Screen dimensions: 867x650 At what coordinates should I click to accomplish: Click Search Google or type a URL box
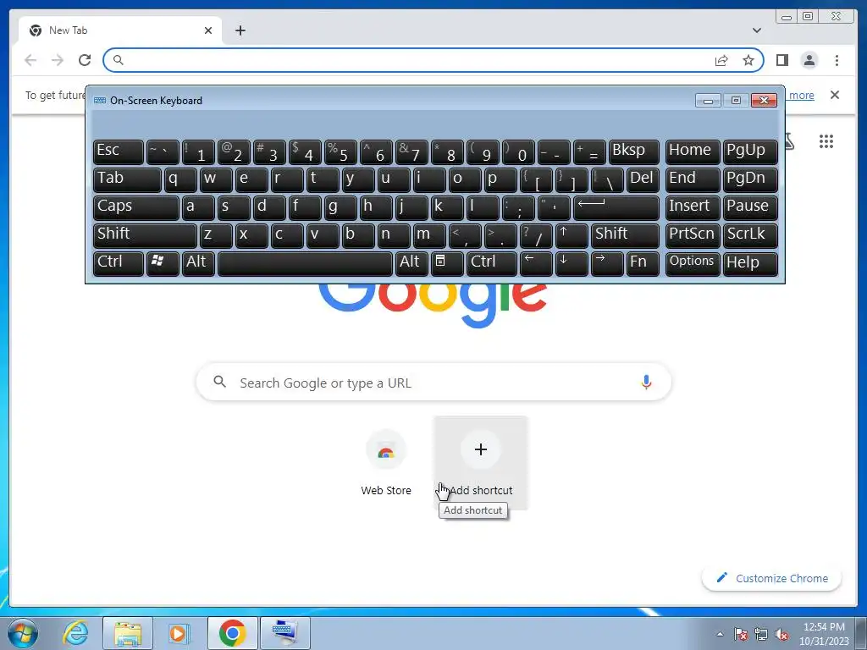coord(433,382)
